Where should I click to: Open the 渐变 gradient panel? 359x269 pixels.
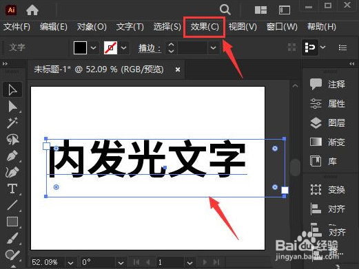328,142
